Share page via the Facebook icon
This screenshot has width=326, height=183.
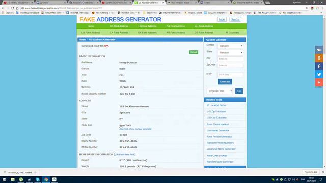319,66
